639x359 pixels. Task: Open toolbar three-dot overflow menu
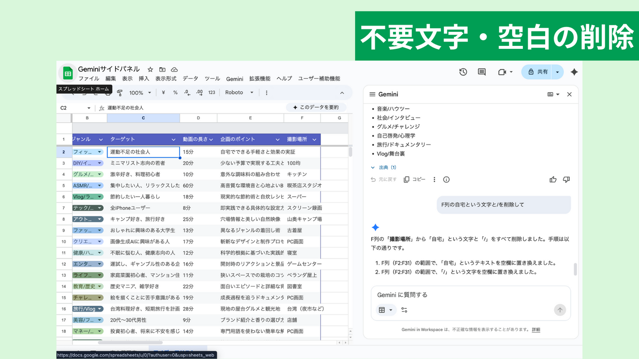[266, 93]
